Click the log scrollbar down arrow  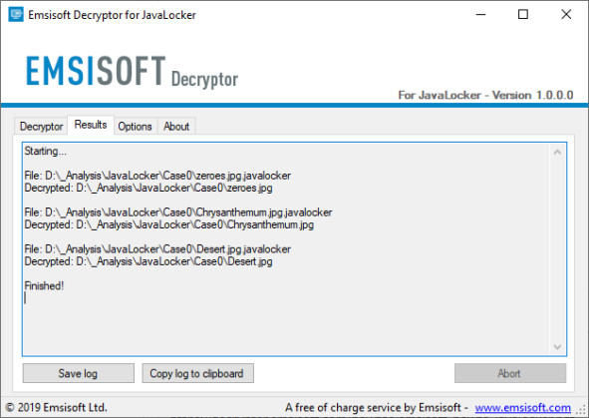coord(557,346)
